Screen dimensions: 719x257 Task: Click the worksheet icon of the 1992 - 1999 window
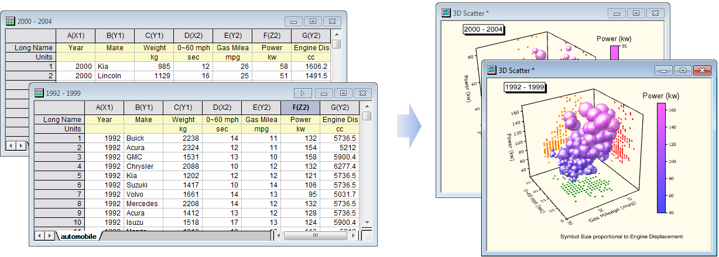[x=39, y=93]
